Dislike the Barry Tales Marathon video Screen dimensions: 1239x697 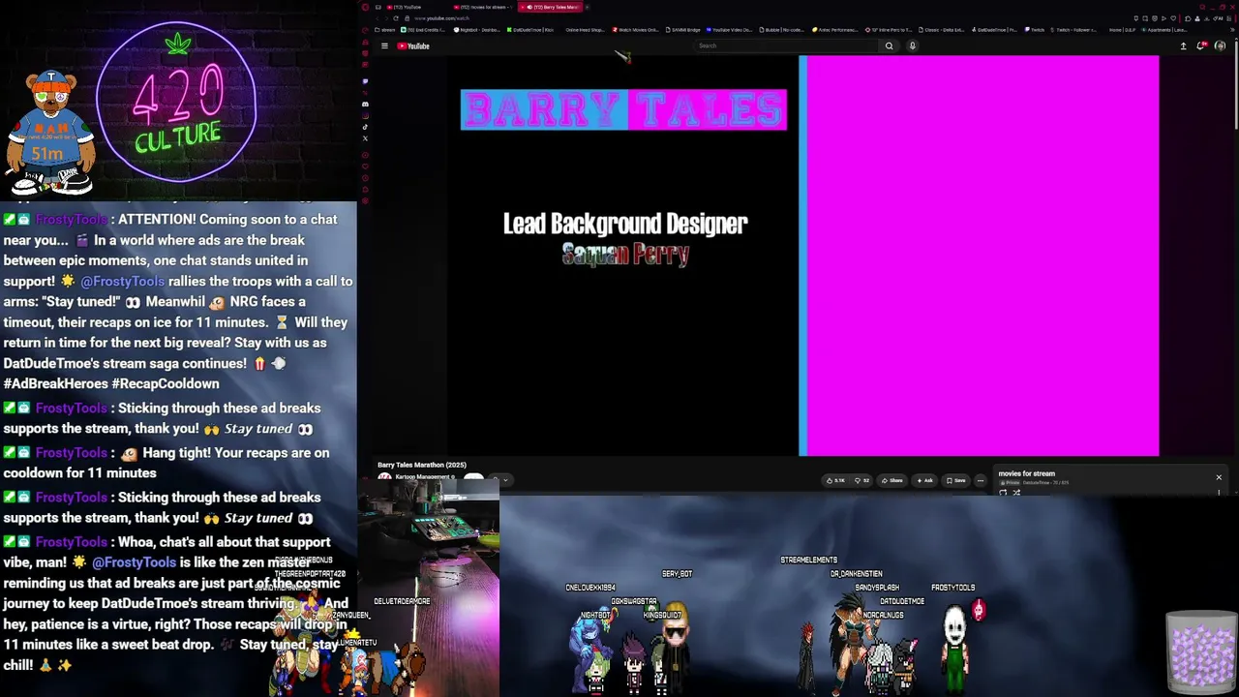tap(861, 480)
